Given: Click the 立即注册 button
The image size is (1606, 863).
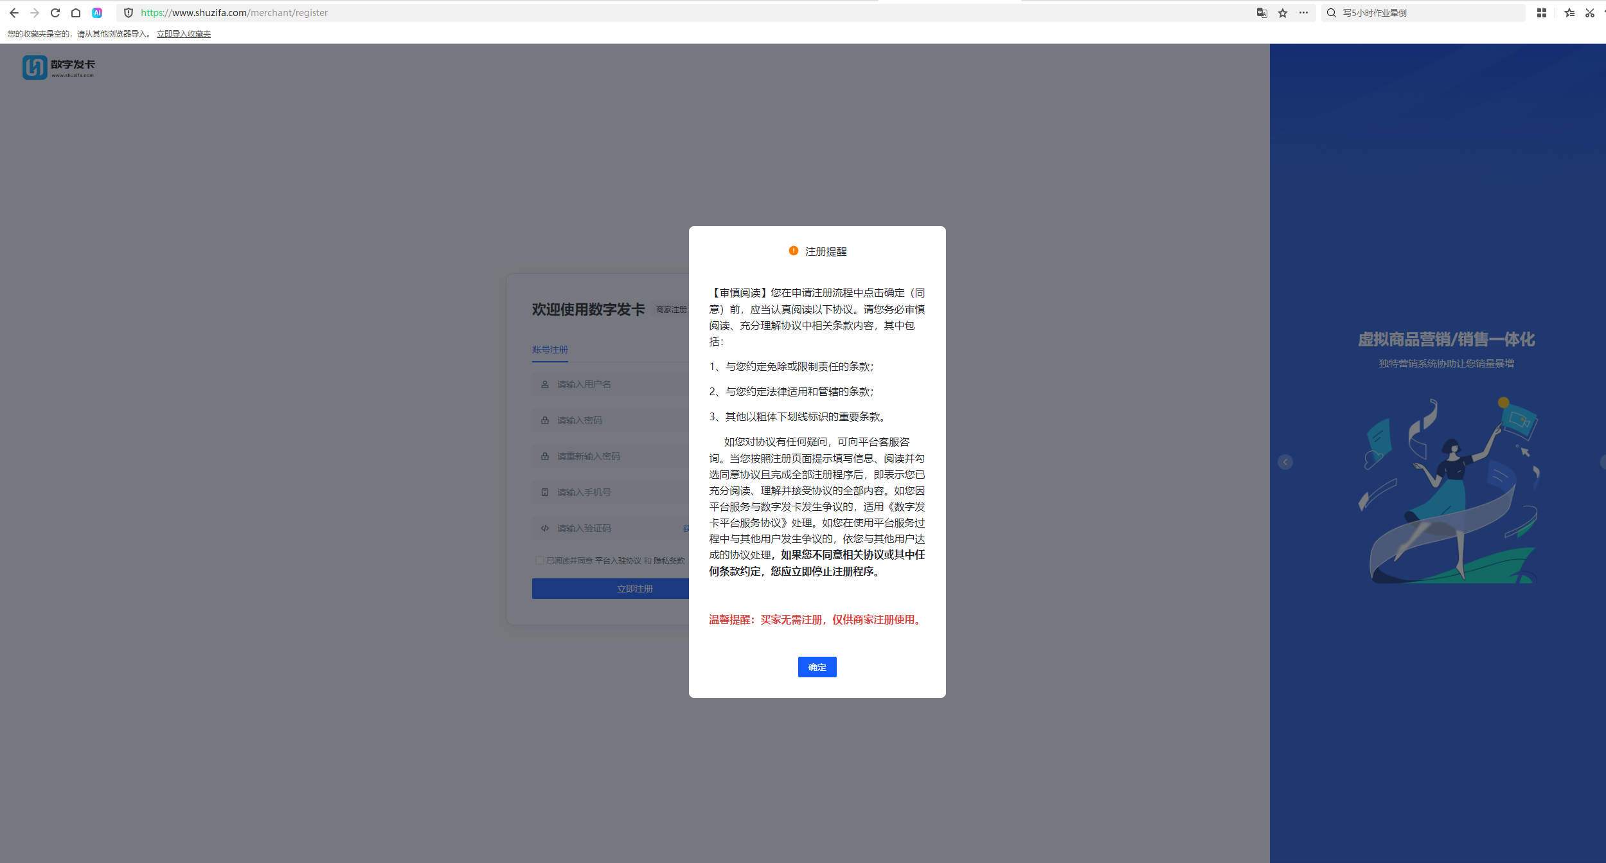Looking at the screenshot, I should [611, 589].
